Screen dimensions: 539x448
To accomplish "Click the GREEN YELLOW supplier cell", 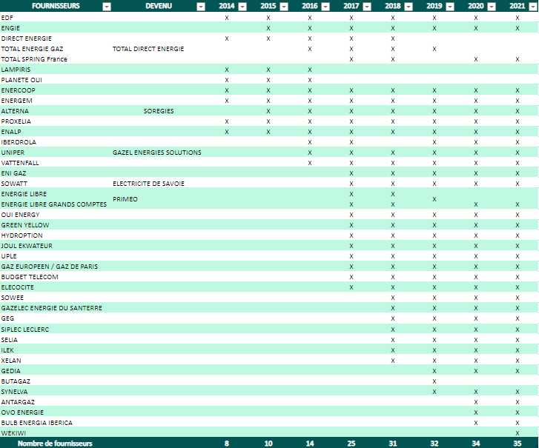I will [x=56, y=225].
